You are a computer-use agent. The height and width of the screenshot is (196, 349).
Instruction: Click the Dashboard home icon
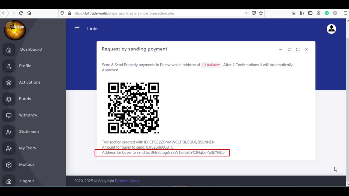coord(9,50)
